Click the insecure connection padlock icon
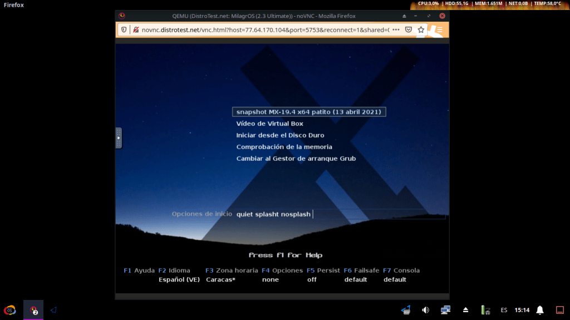 click(136, 29)
